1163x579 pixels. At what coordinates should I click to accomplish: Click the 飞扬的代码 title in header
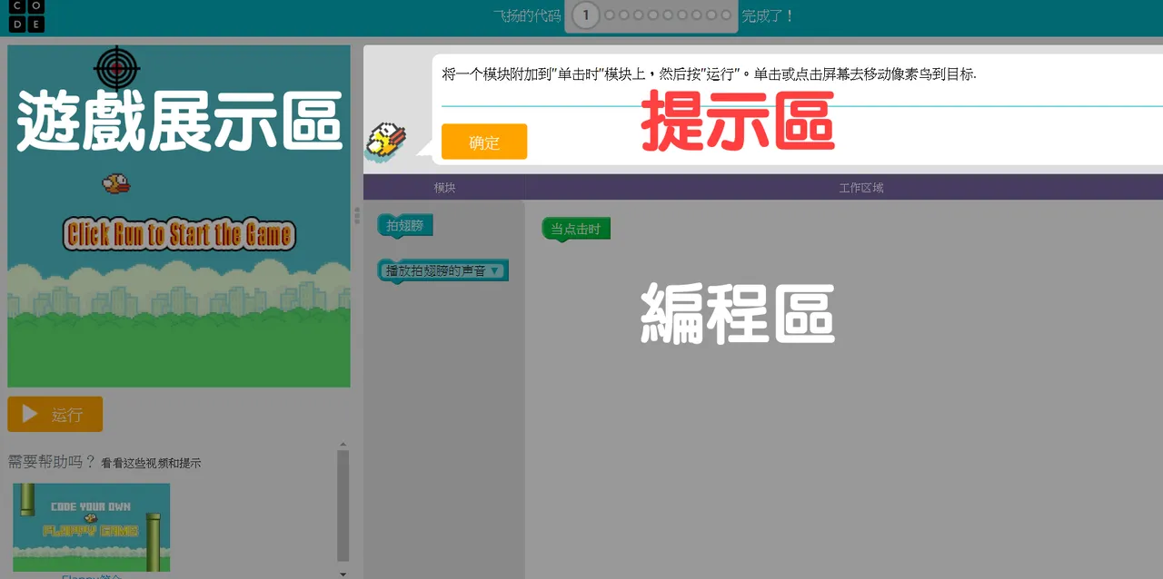(x=527, y=15)
